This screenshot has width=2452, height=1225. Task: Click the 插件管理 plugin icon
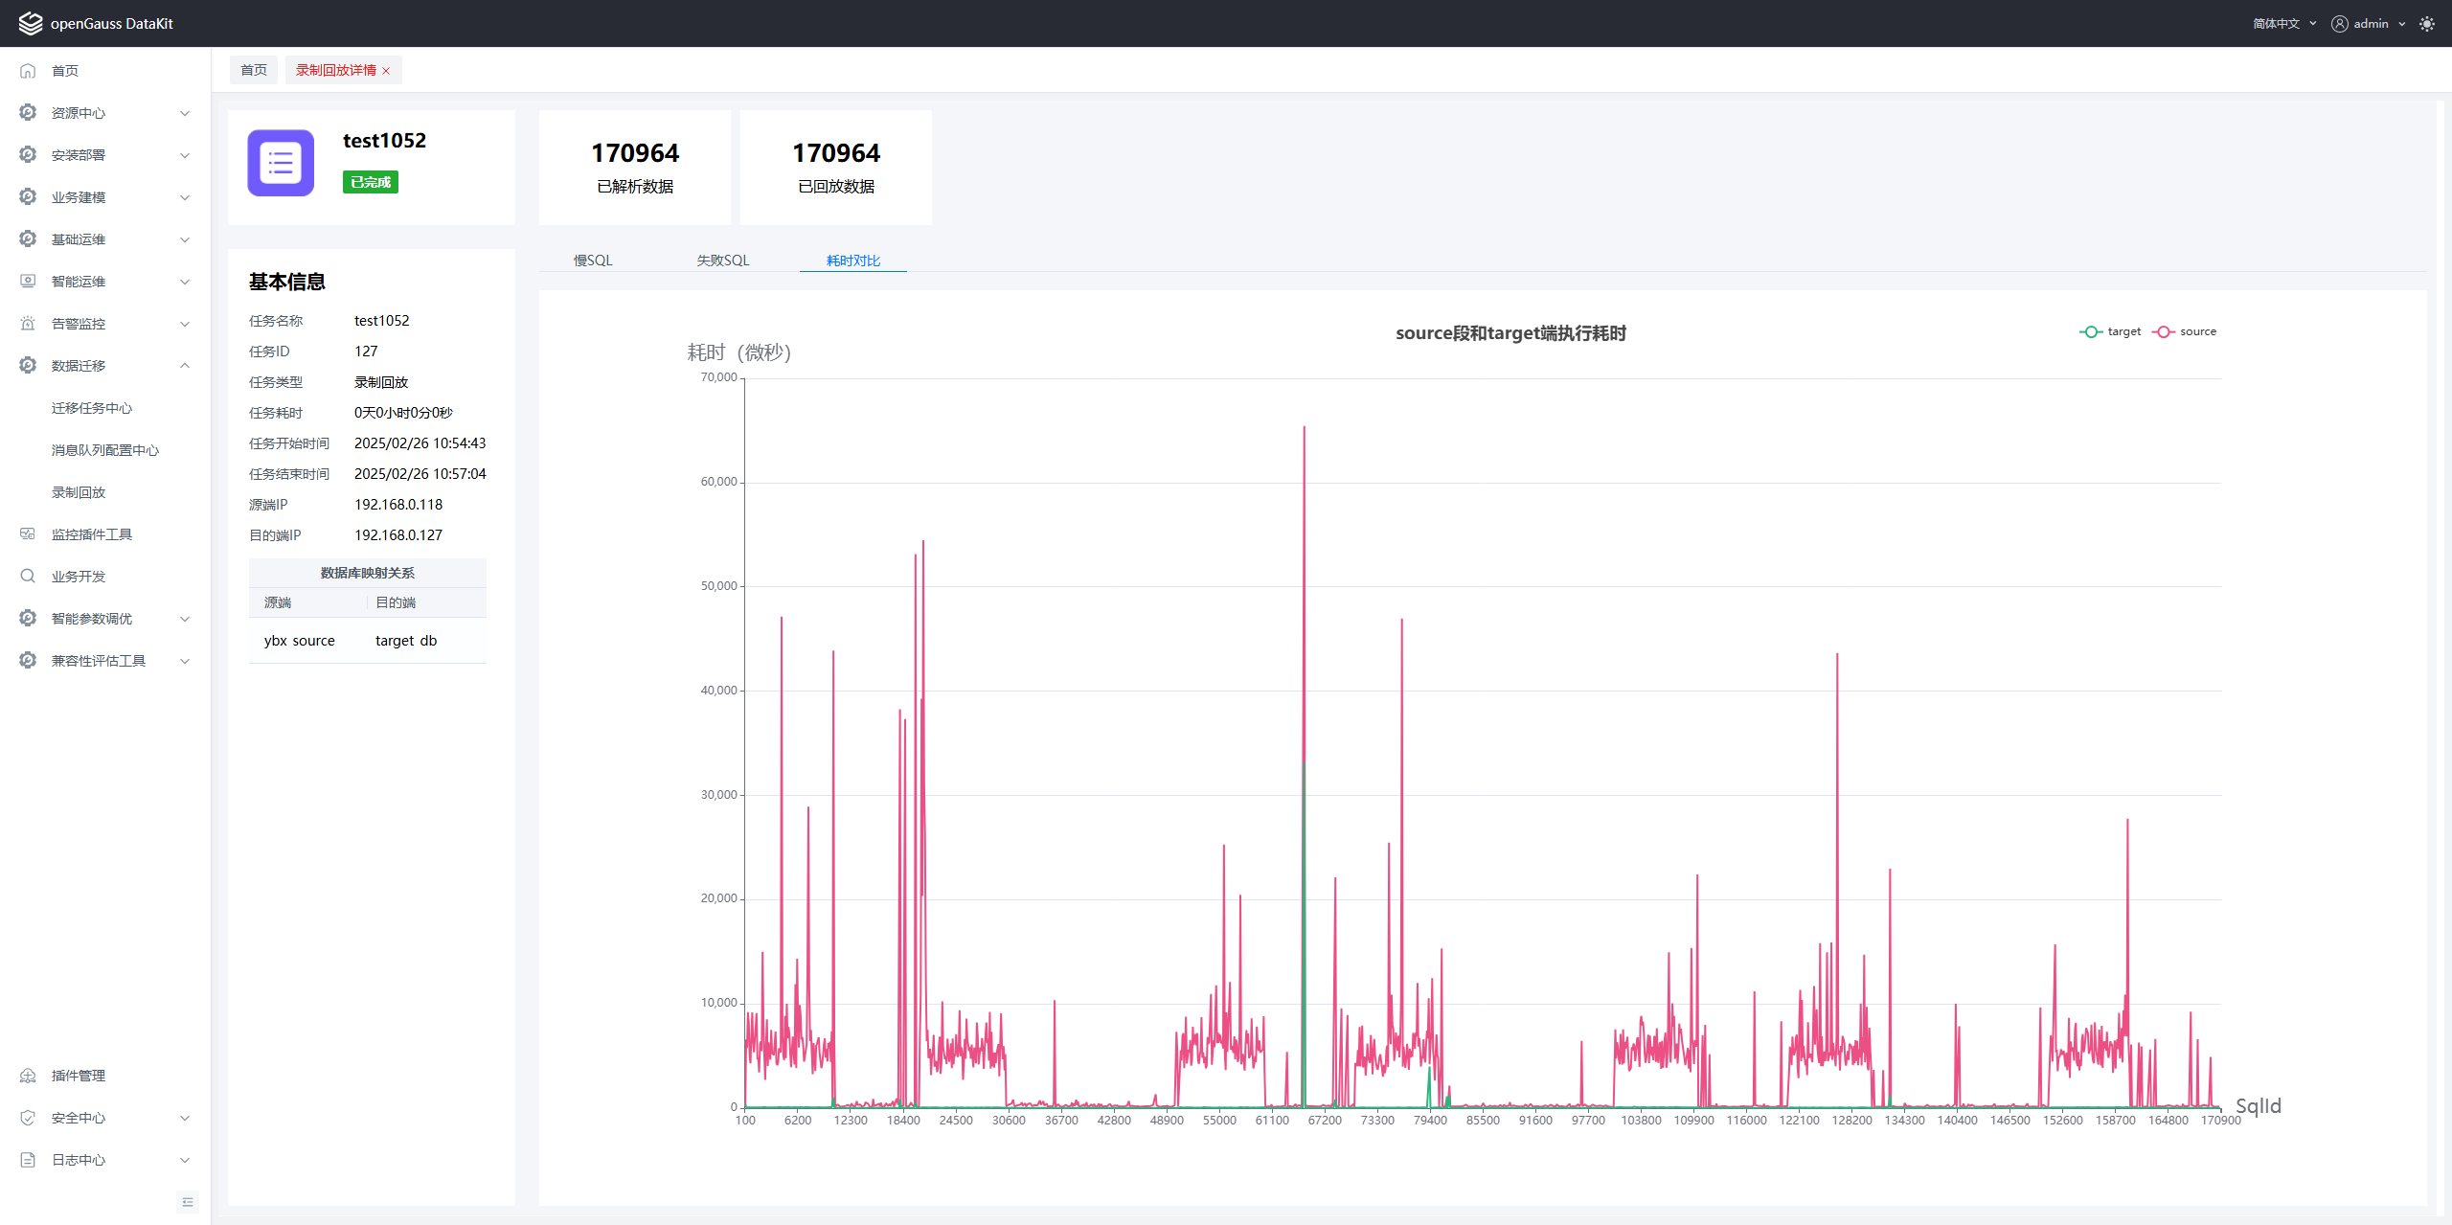28,1076
